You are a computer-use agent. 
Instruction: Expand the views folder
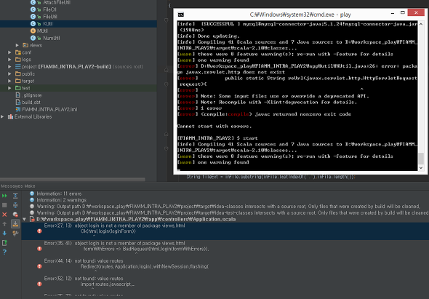17,45
